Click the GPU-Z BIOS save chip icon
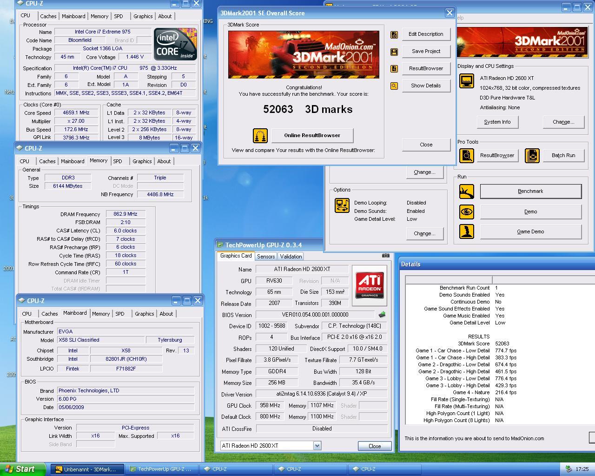The image size is (595, 476). click(x=382, y=315)
